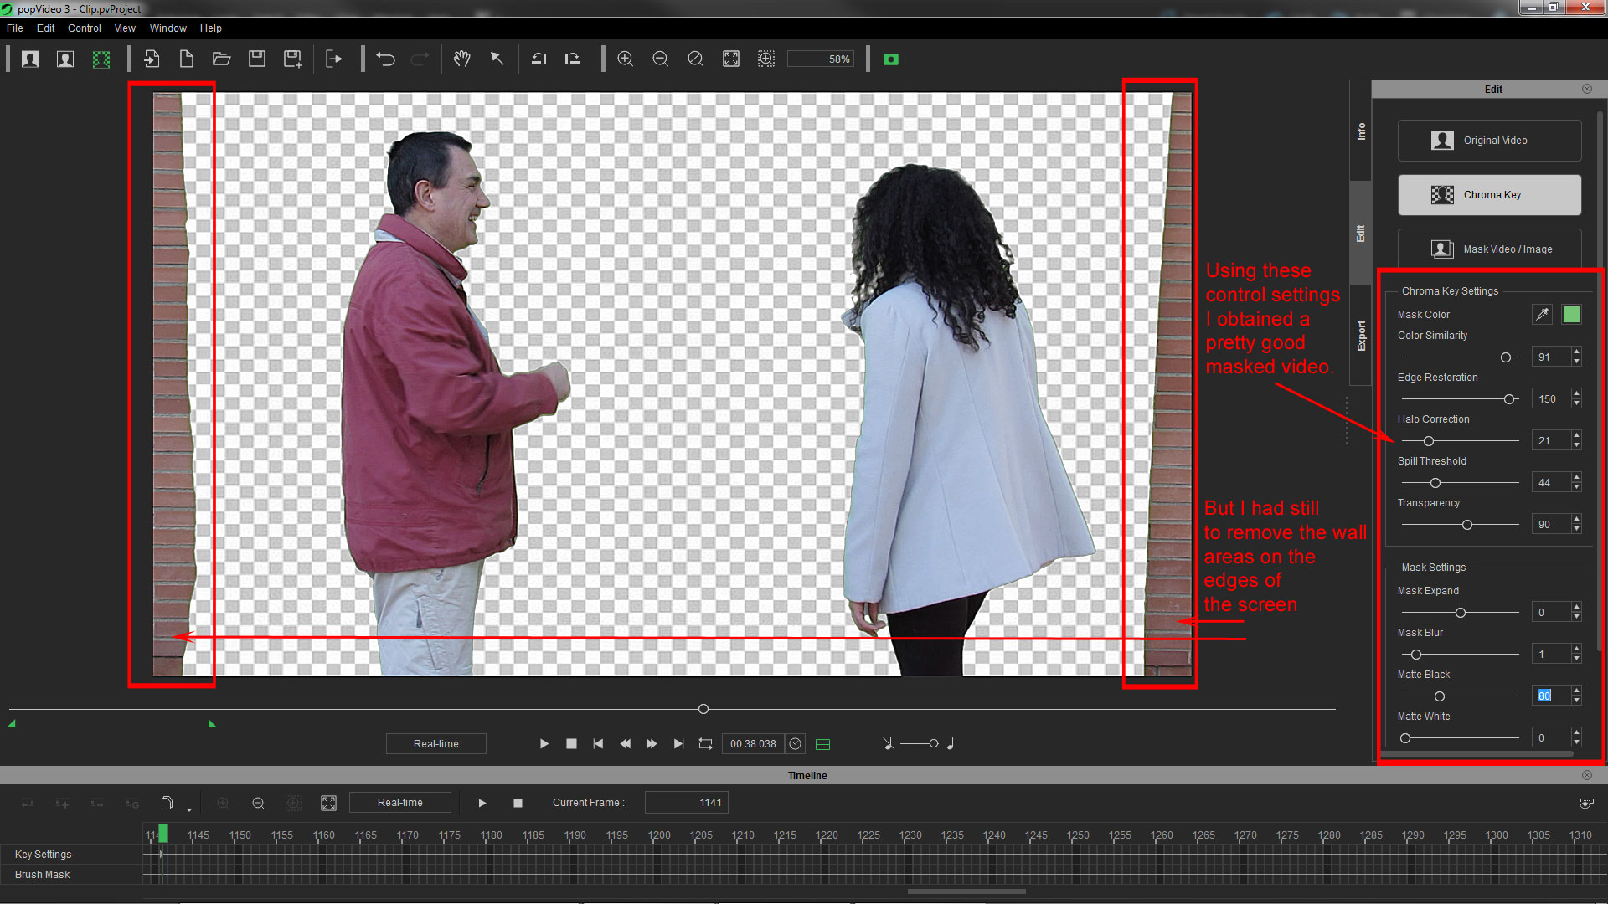
Task: Click the Zoom to selection icon
Action: 766,59
